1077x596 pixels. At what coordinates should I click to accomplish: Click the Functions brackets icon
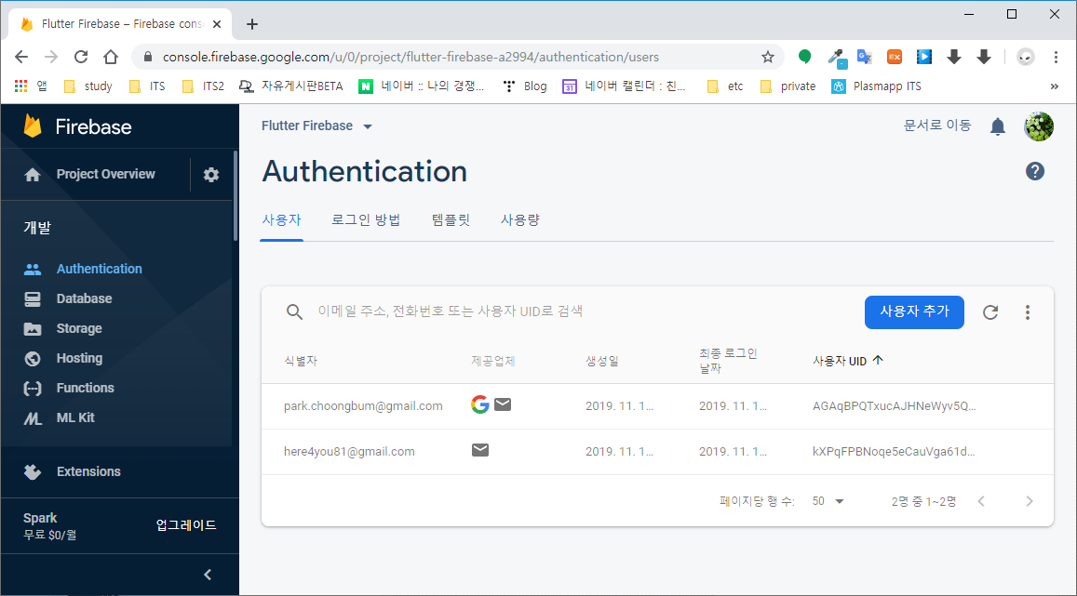tap(33, 388)
